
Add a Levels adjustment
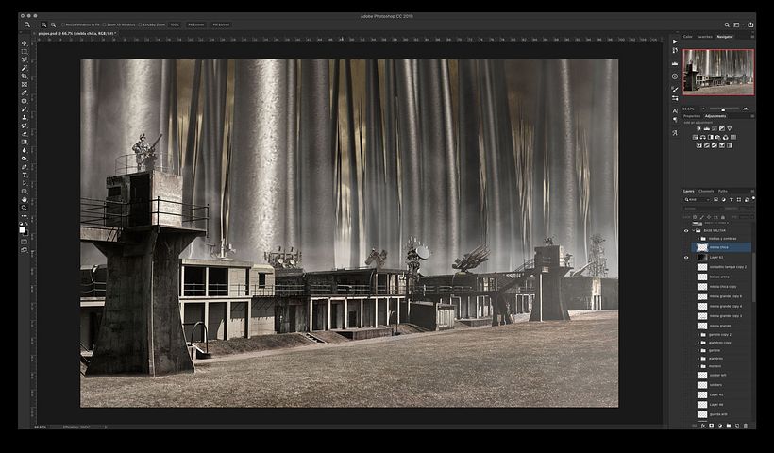[707, 128]
